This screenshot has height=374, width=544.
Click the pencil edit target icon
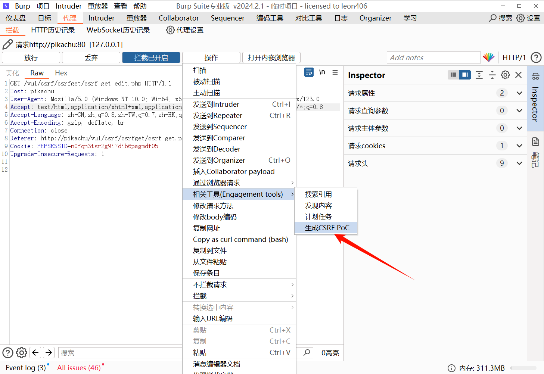(x=7, y=44)
